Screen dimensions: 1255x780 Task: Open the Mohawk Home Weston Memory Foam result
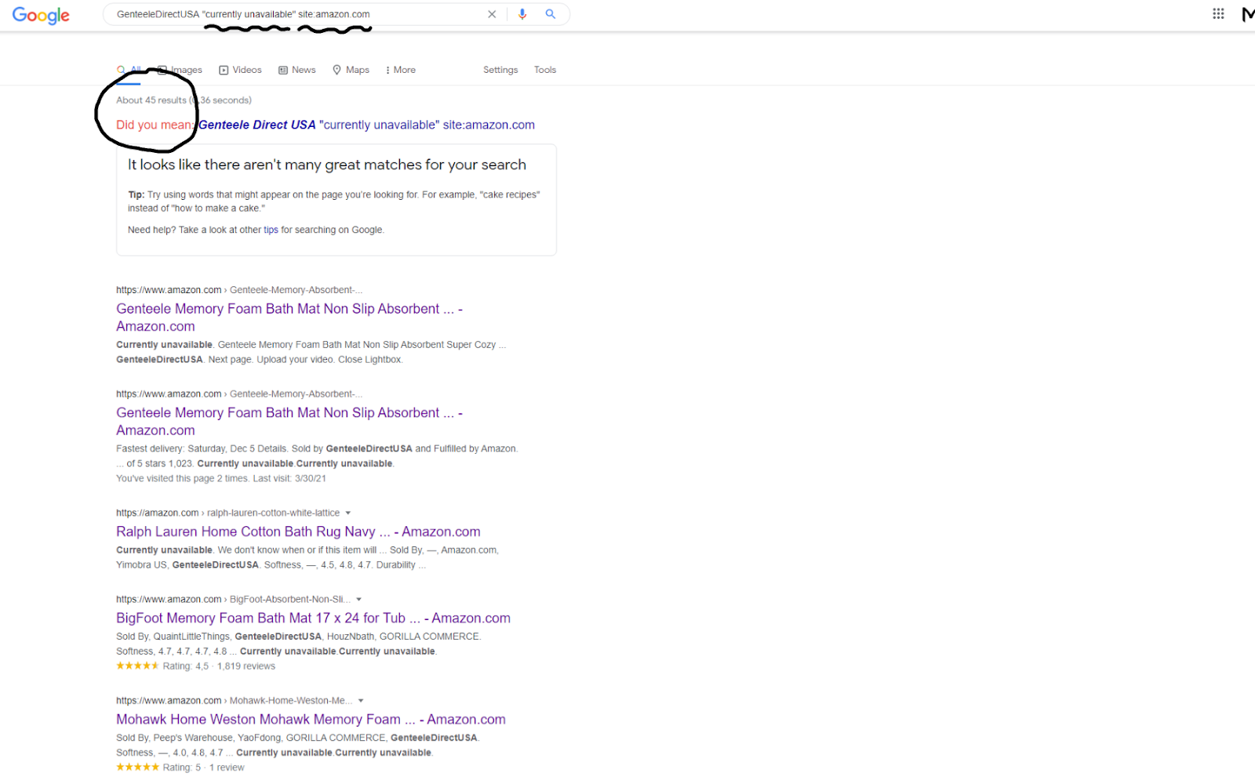[x=311, y=719]
